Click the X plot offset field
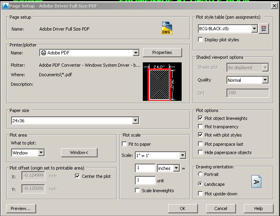This screenshot has width=280, height=216. click(33, 175)
